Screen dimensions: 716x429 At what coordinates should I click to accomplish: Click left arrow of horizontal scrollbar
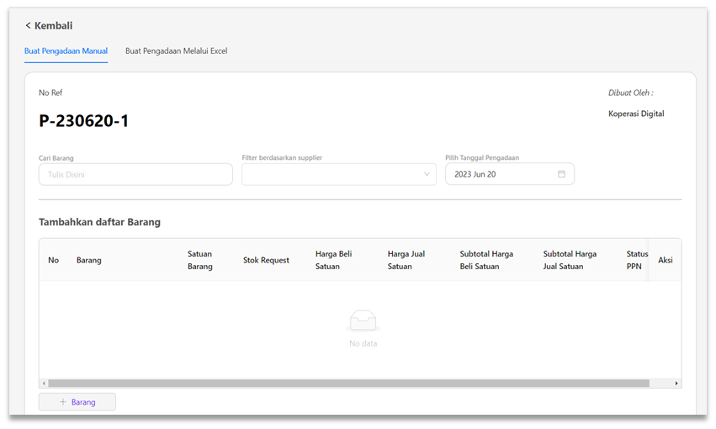[44, 384]
